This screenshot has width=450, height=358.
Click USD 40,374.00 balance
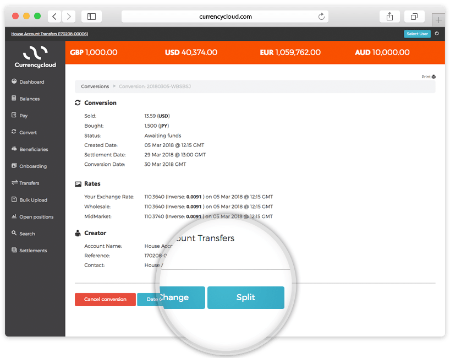(191, 52)
